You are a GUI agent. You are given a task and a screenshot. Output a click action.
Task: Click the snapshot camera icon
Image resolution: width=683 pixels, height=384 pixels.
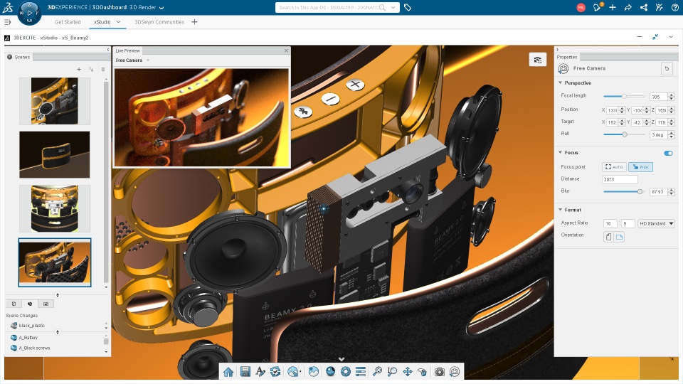440,371
